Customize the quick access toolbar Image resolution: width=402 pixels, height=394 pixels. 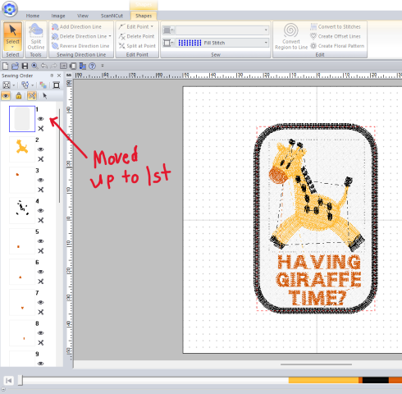click(103, 66)
